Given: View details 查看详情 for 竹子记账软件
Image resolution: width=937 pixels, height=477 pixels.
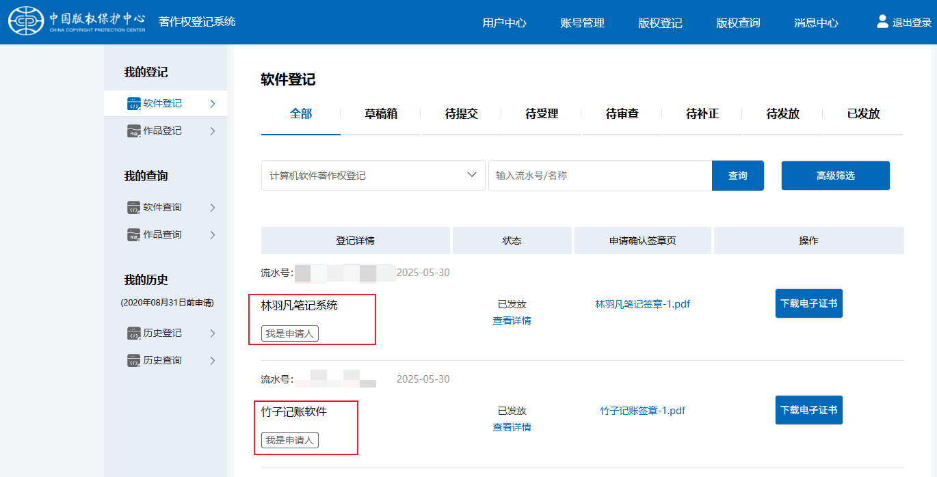Looking at the screenshot, I should click(512, 427).
